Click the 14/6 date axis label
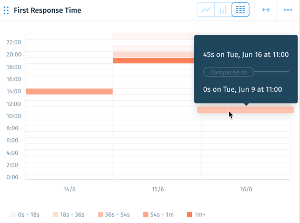 point(69,189)
